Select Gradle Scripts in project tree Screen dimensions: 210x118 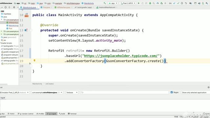pos(6,43)
